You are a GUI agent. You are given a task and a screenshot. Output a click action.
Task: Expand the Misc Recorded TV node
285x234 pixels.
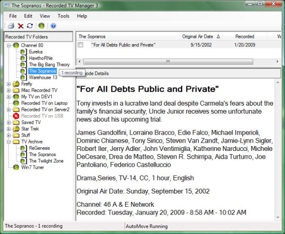coord(8,90)
